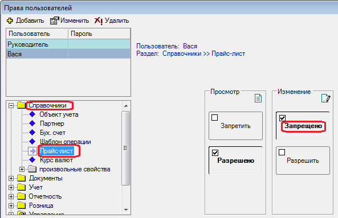Click the Розница folder icon

tap(21, 205)
